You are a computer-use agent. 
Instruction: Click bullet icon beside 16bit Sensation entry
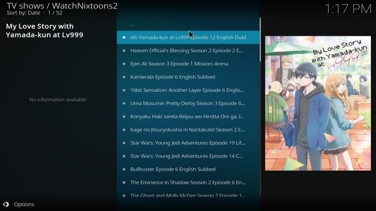click(x=124, y=90)
